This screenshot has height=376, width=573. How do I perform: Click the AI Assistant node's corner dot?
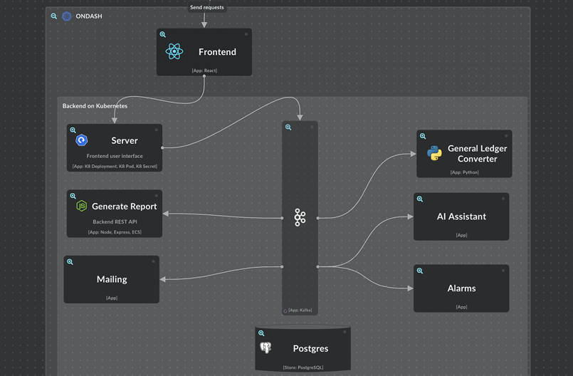pyautogui.click(x=503, y=199)
